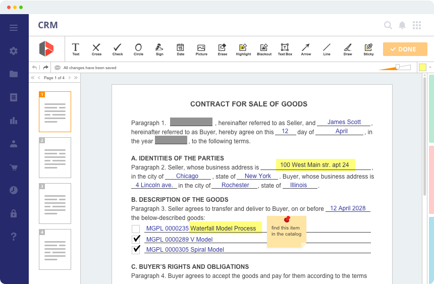434x284 pixels.
Task: Check the MGPL 0000235 Waterfall checkbox
Action: [136, 229]
